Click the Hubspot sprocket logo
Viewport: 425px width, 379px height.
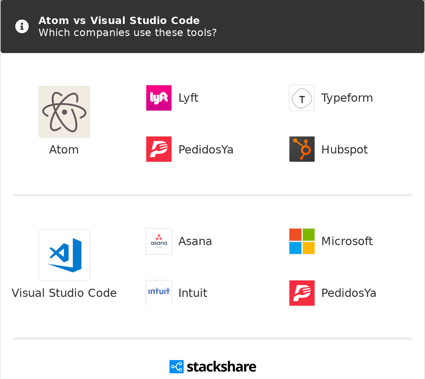tap(302, 149)
